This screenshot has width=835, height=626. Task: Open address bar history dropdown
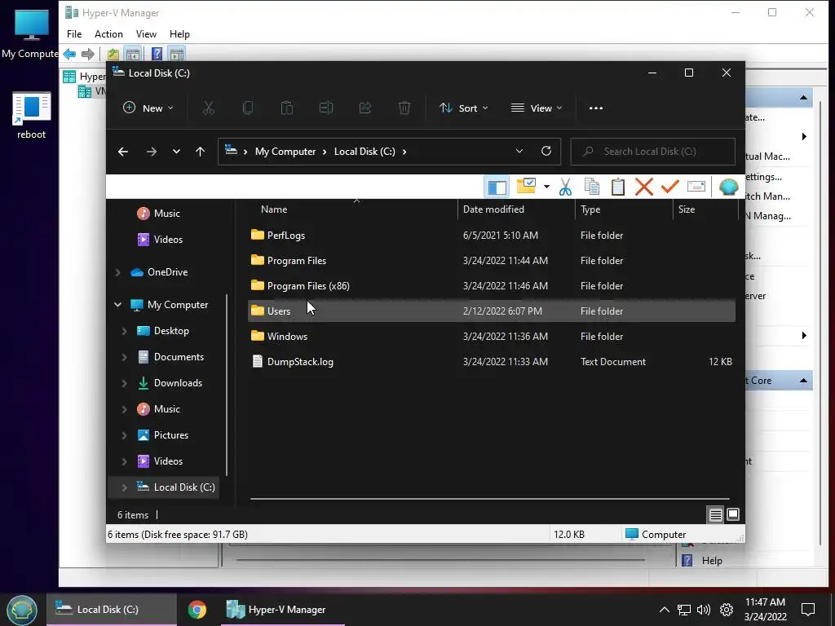point(519,151)
